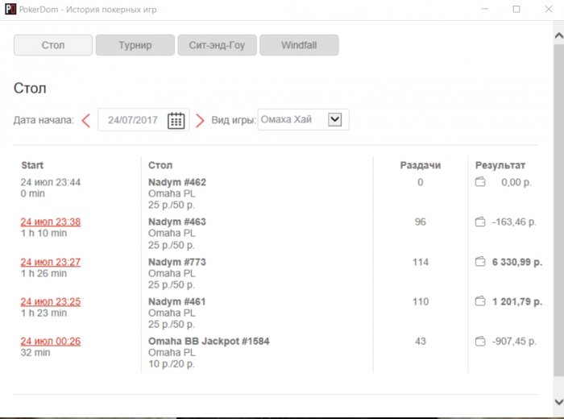Click wallet icon beside -163,46 result
The height and width of the screenshot is (419, 564).
click(480, 222)
